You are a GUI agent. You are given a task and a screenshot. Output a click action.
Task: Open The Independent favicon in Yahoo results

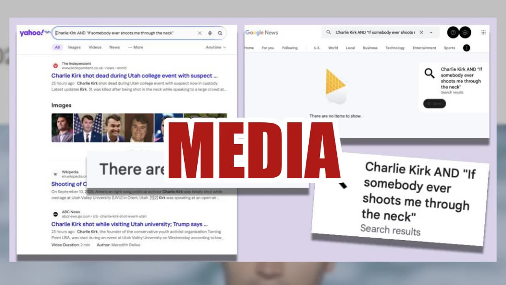pos(55,66)
